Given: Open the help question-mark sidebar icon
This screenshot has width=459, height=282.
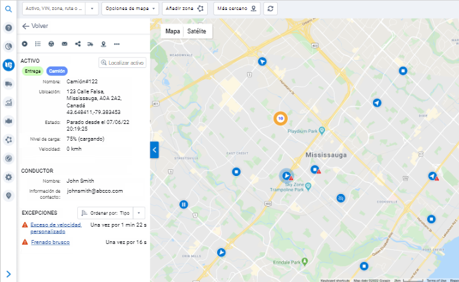Looking at the screenshot, I should pos(9,28).
